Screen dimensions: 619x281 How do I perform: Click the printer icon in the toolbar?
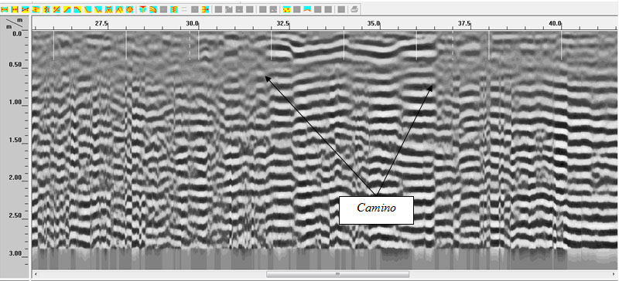[354, 8]
